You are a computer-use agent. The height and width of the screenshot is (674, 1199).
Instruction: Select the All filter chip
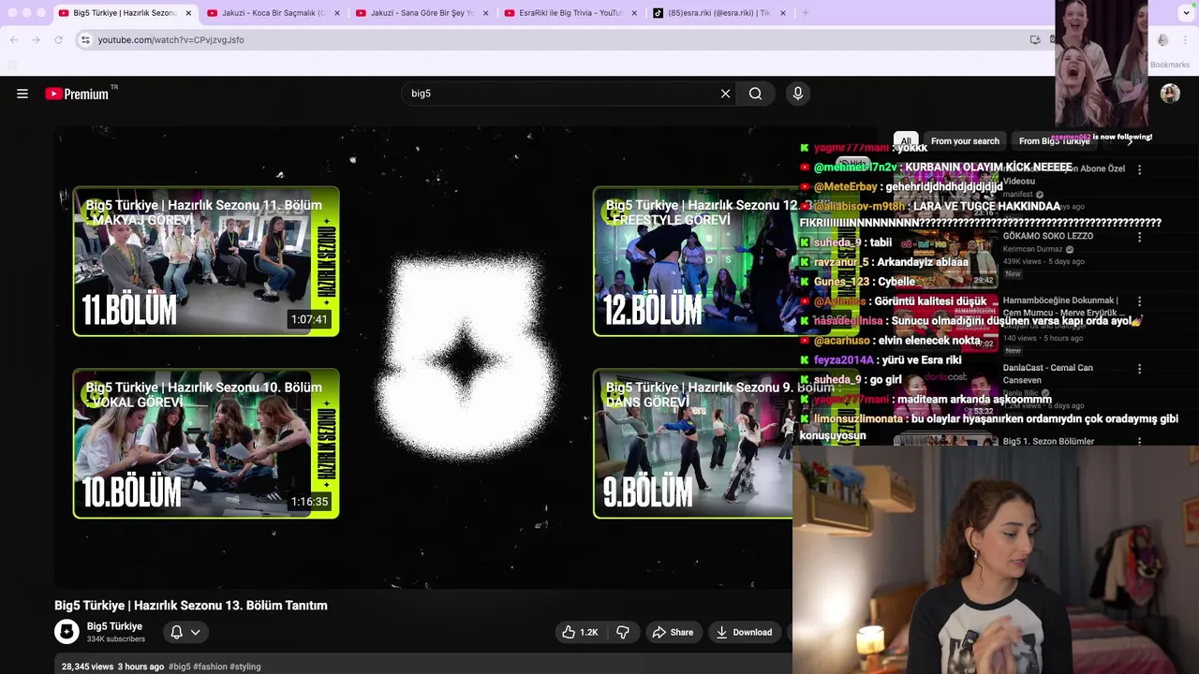pyautogui.click(x=906, y=141)
